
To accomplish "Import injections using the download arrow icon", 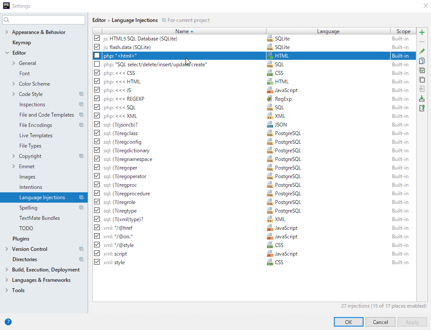I will pyautogui.click(x=422, y=99).
